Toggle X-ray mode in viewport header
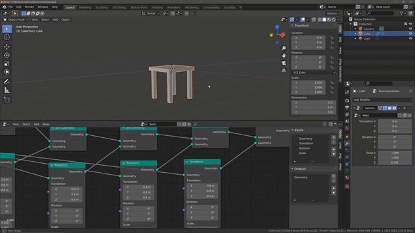415x233 pixels. click(314, 19)
